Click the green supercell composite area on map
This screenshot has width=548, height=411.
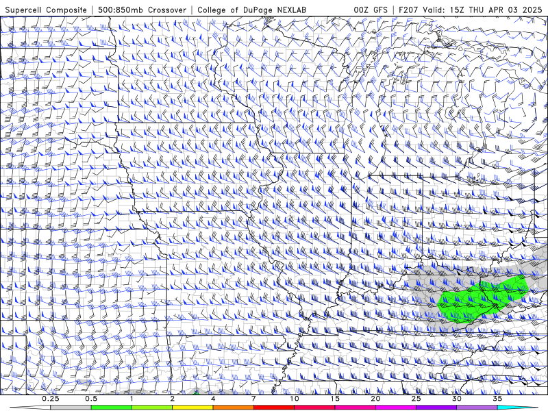pyautogui.click(x=481, y=299)
